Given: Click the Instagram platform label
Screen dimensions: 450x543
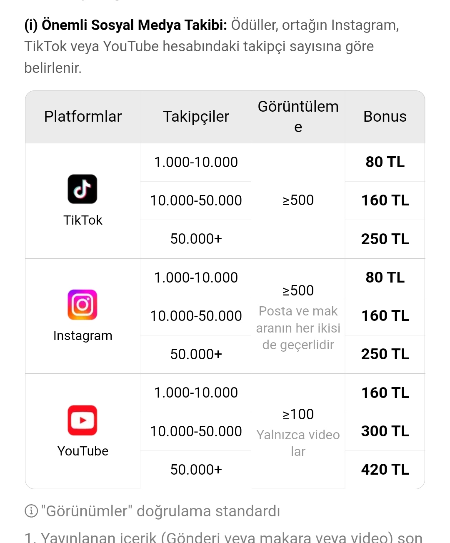Looking at the screenshot, I should click(82, 335).
